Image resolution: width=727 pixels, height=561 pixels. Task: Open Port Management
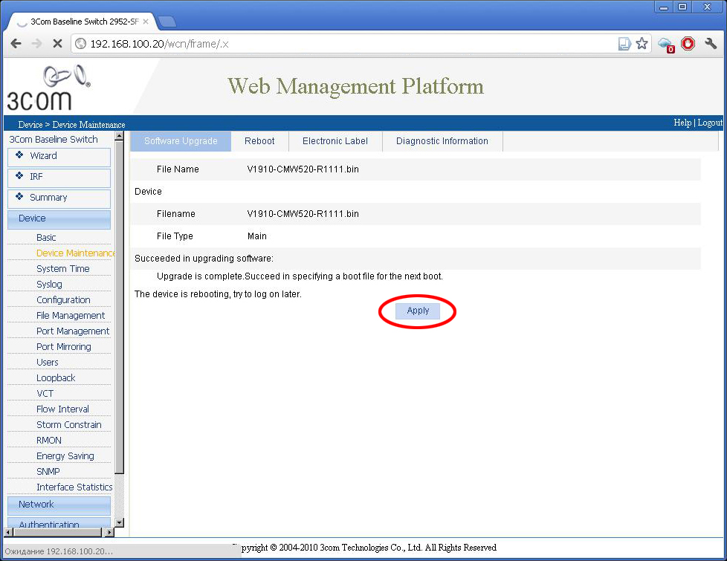(x=73, y=331)
